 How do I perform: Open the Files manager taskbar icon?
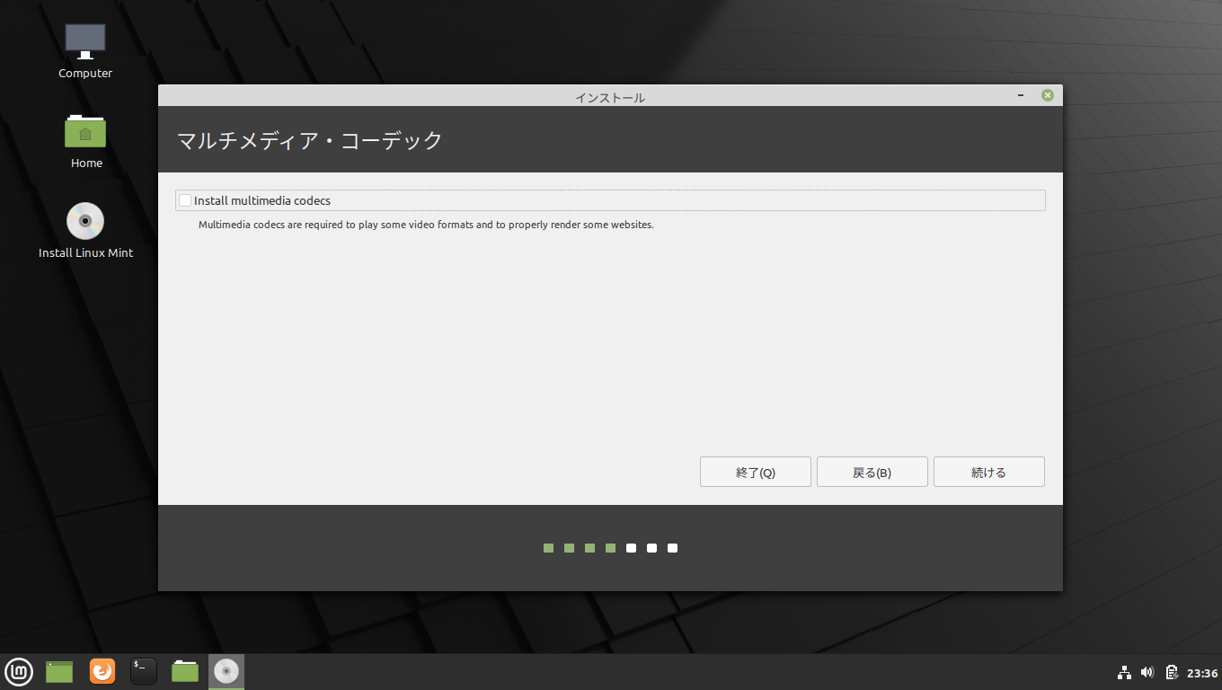[x=185, y=671]
